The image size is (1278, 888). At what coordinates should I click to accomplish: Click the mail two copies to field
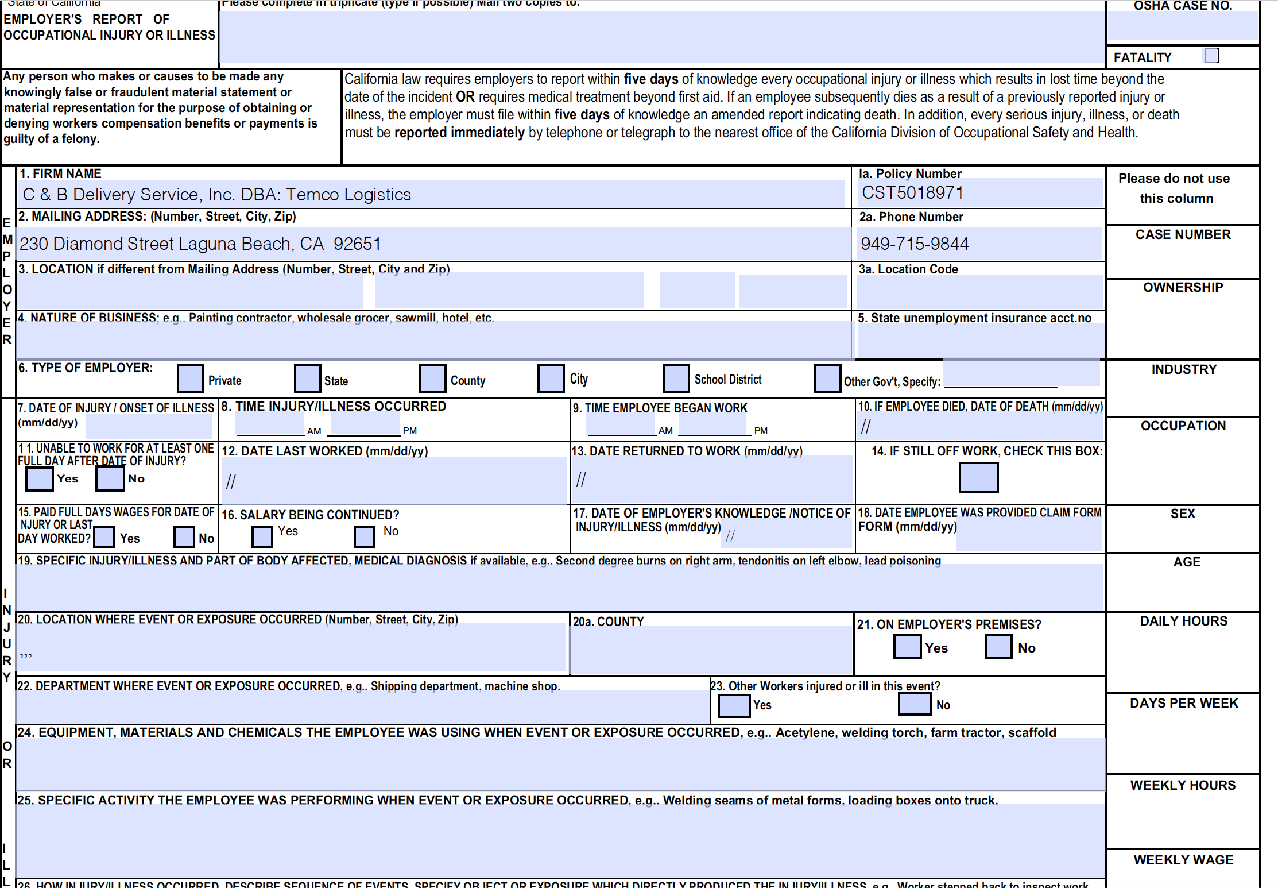662,37
